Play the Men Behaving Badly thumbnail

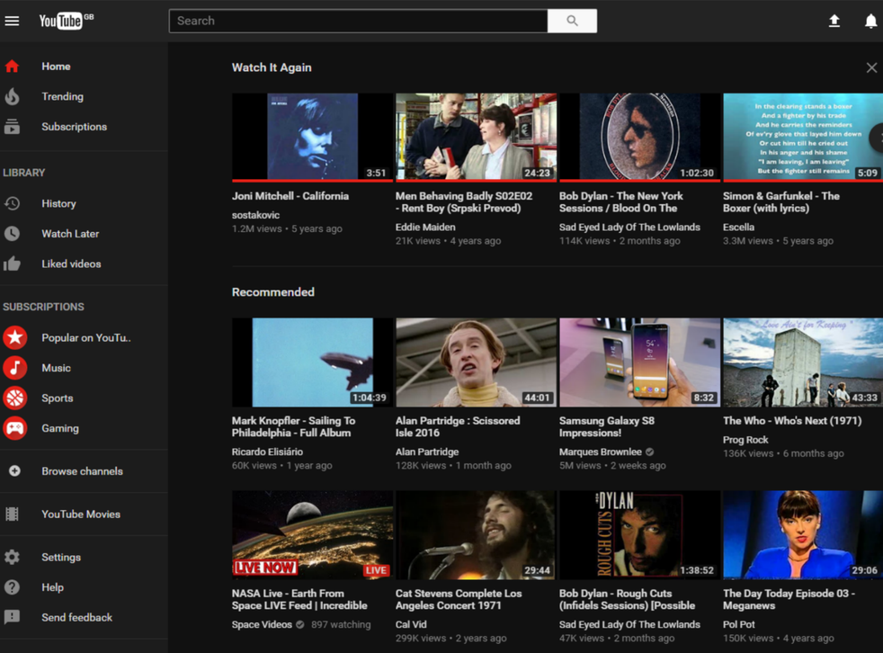476,137
